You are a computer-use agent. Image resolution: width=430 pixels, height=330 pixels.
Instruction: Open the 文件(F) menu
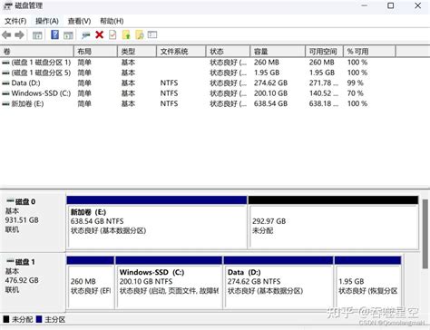point(15,21)
